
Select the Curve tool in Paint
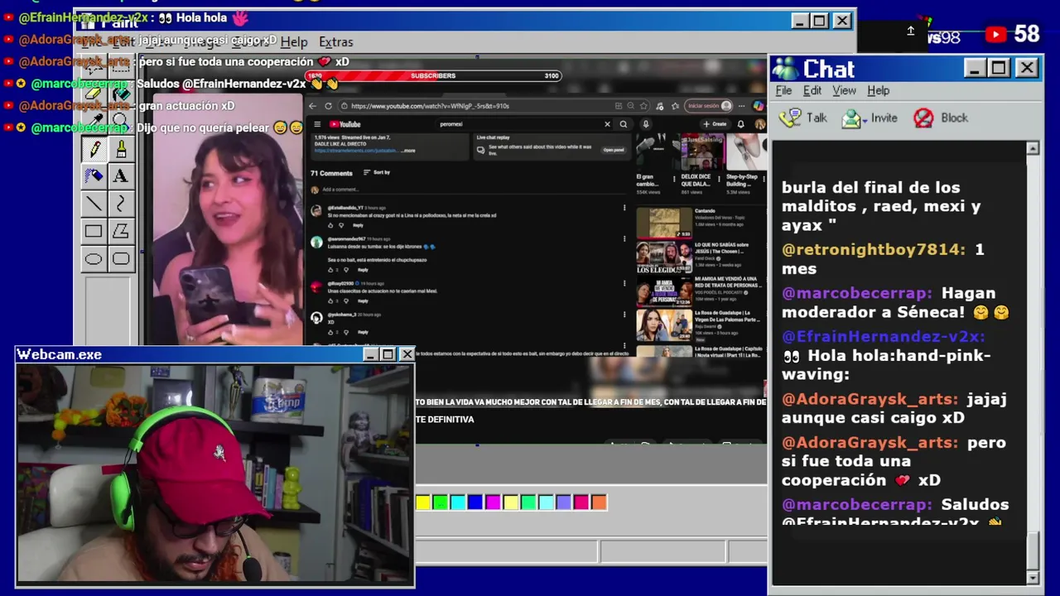click(x=121, y=204)
